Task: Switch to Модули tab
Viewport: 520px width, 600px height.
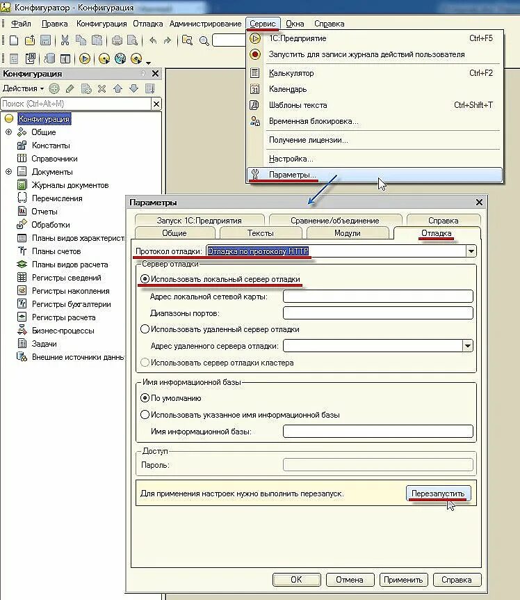Action: click(x=348, y=233)
